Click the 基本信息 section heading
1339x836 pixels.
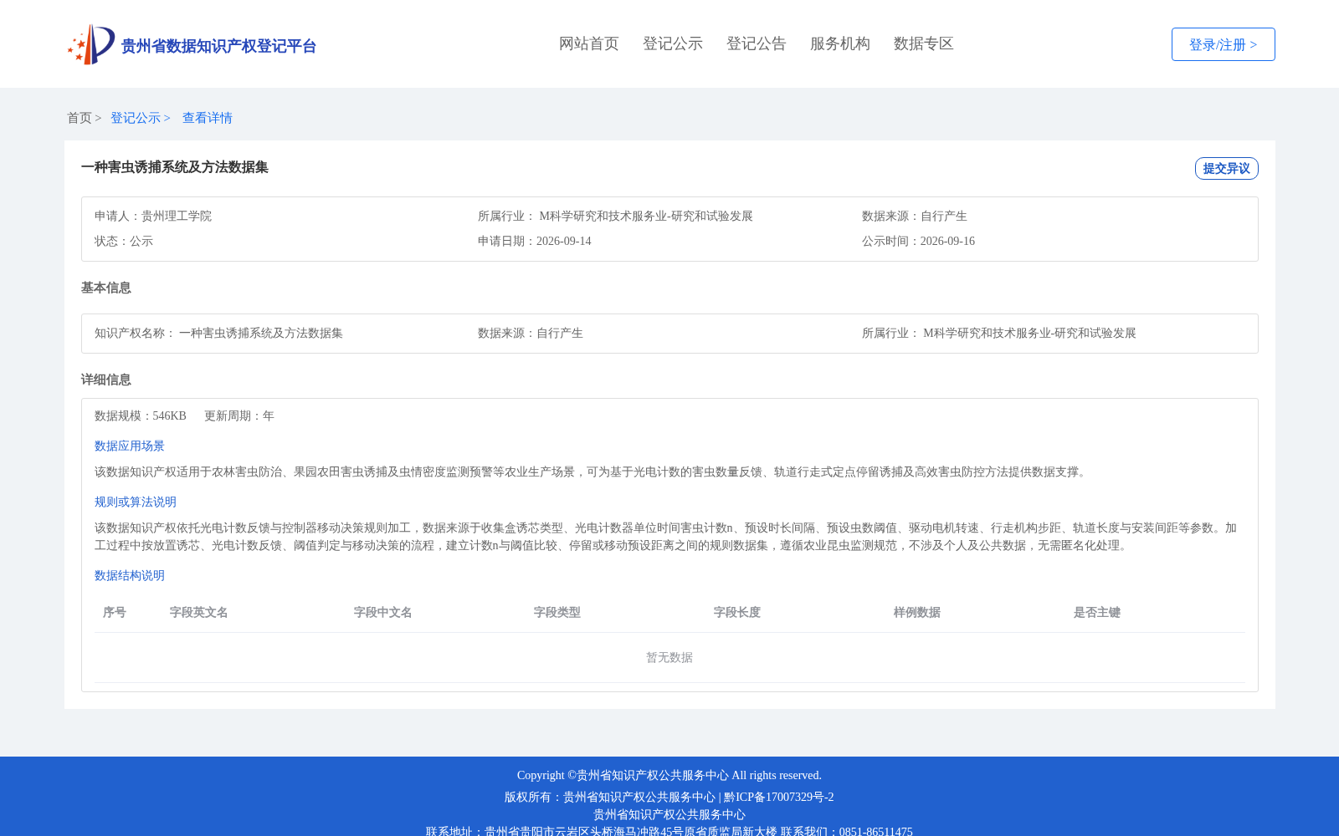pyautogui.click(x=106, y=288)
